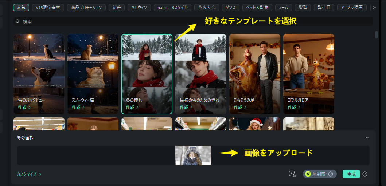Click 作成 under 雪のバックビュー
Viewport: 386px width, 186px height.
click(x=24, y=108)
